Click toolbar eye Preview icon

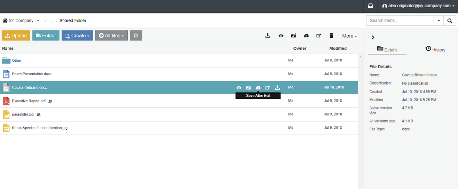pos(281,35)
